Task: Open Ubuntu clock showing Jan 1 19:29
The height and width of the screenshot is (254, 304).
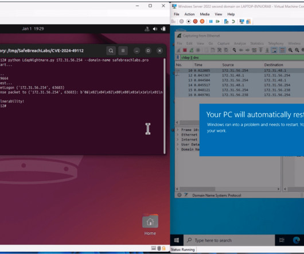Action: pyautogui.click(x=33, y=29)
